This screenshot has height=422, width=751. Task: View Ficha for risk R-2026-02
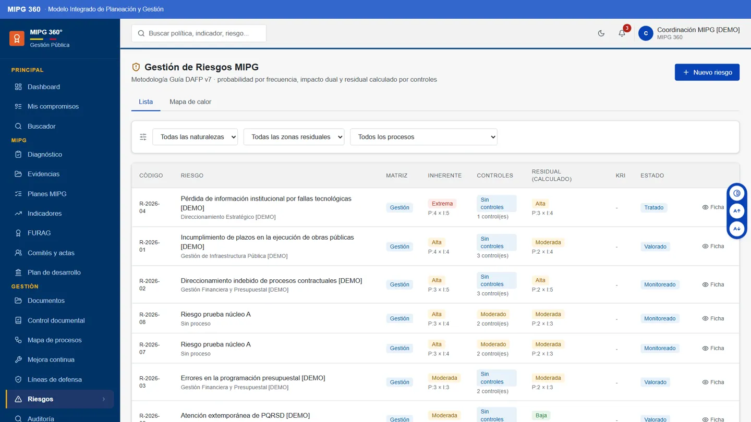pyautogui.click(x=713, y=284)
